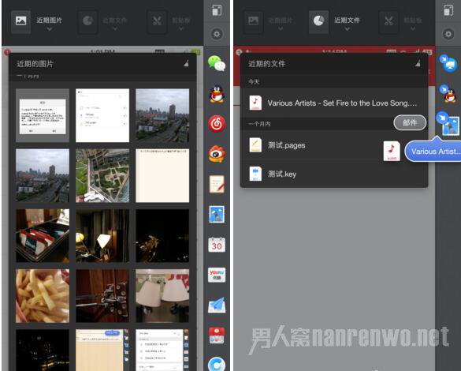Launch the paper plane mail icon
The width and height of the screenshot is (461, 371).
click(x=217, y=305)
